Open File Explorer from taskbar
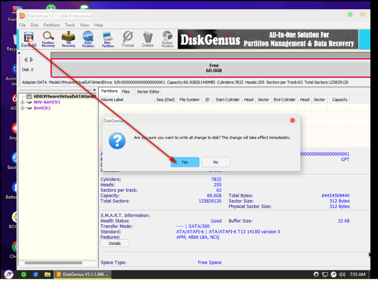Screen dimensions: 378x281 point(47,274)
